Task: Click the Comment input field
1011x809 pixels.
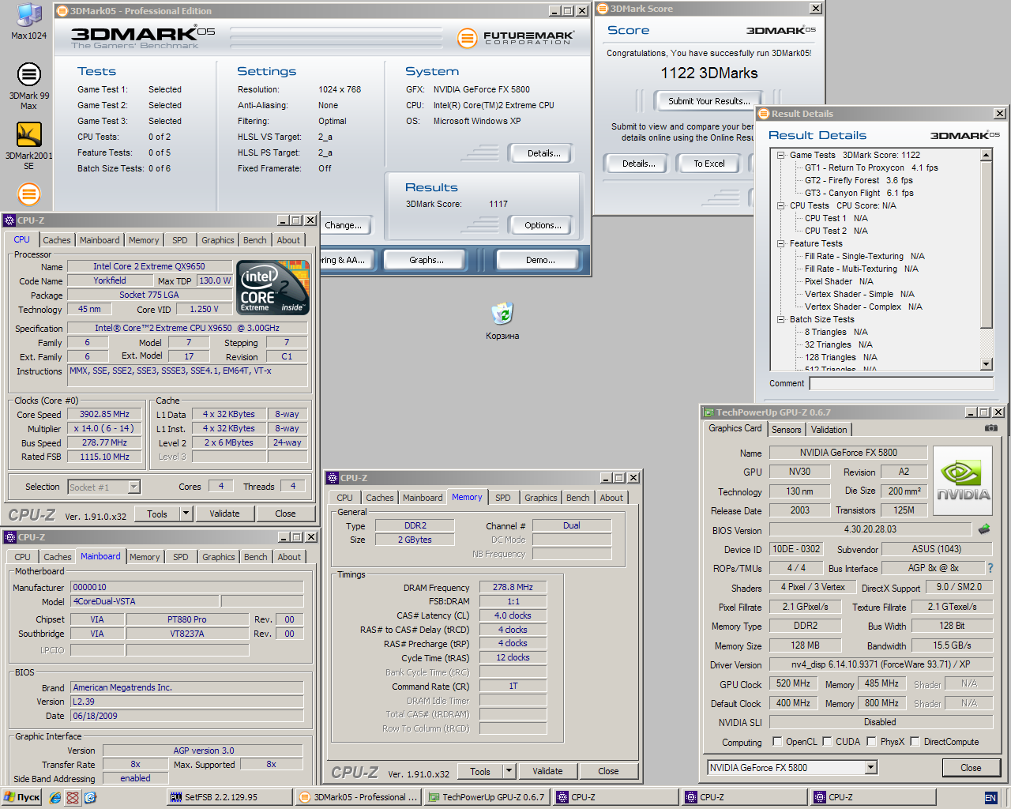Action: click(901, 383)
